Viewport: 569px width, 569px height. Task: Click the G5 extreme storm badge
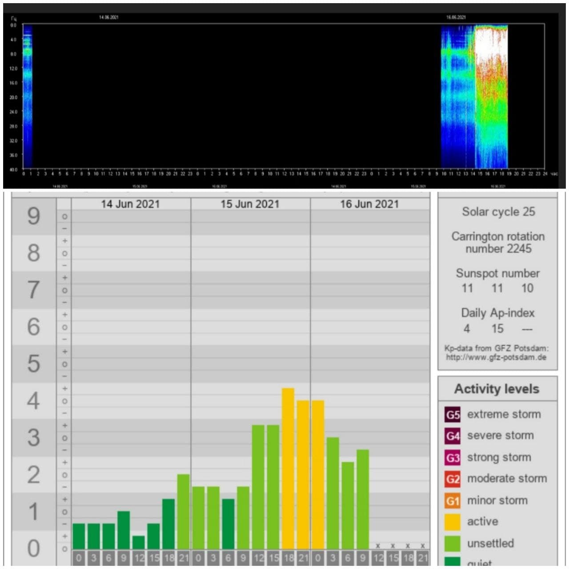[452, 415]
